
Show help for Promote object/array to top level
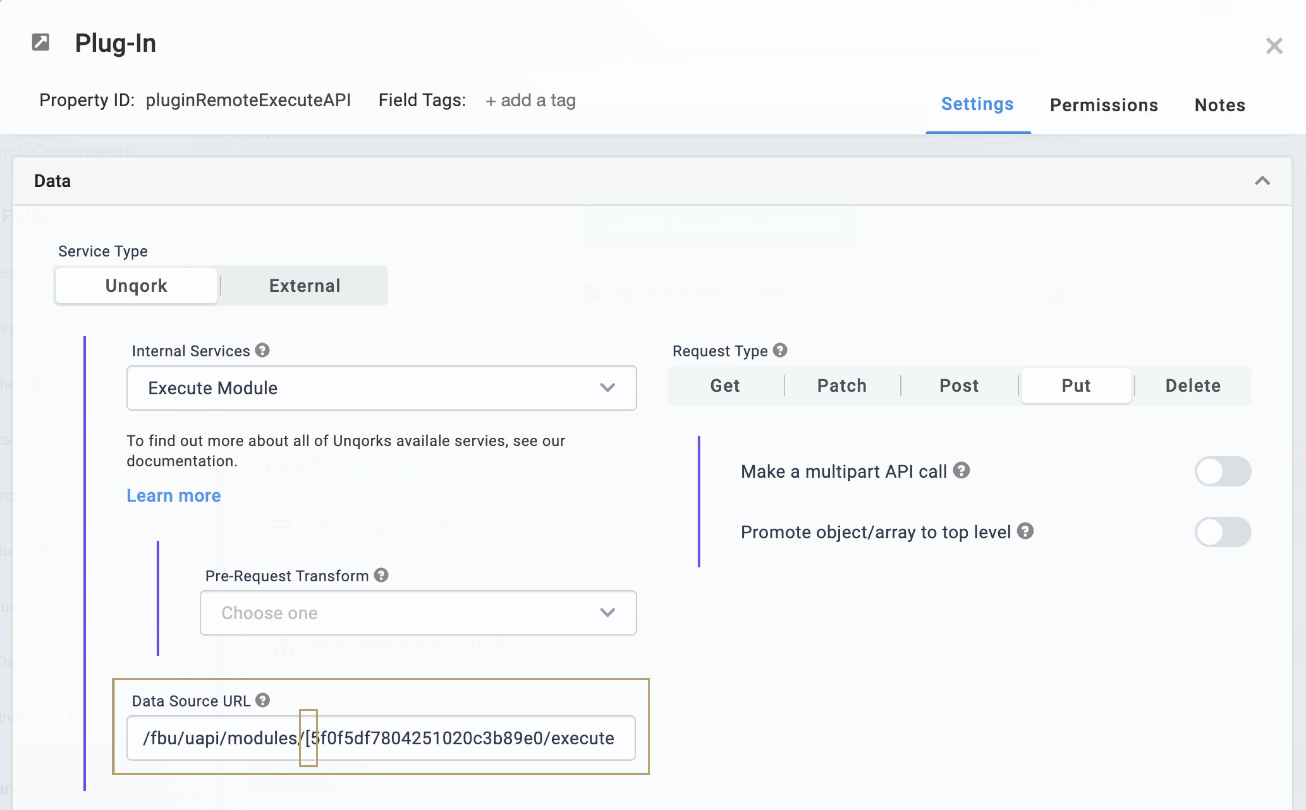click(x=1025, y=531)
